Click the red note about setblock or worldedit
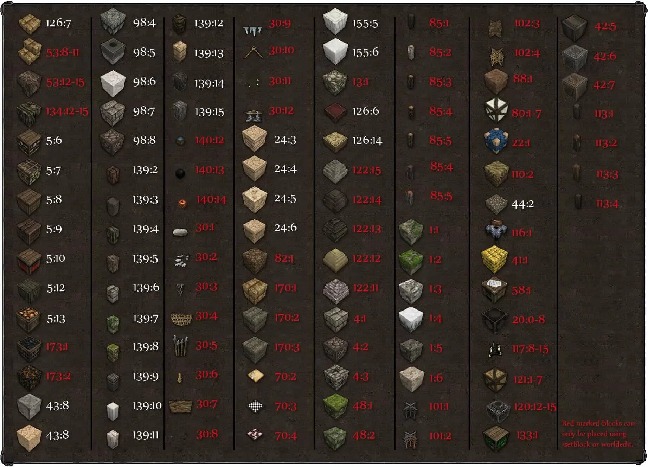This screenshot has width=648, height=467. click(598, 434)
